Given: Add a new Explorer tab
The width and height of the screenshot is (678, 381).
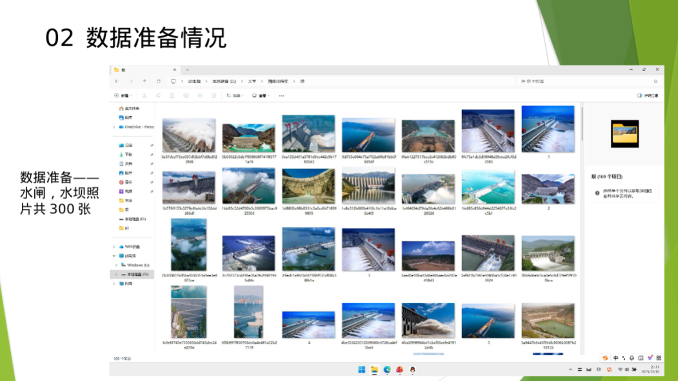Looking at the screenshot, I should pos(187,70).
